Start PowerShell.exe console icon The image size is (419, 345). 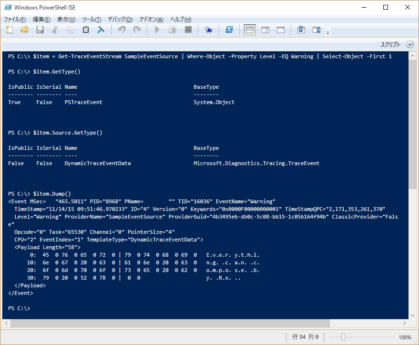[x=229, y=30]
